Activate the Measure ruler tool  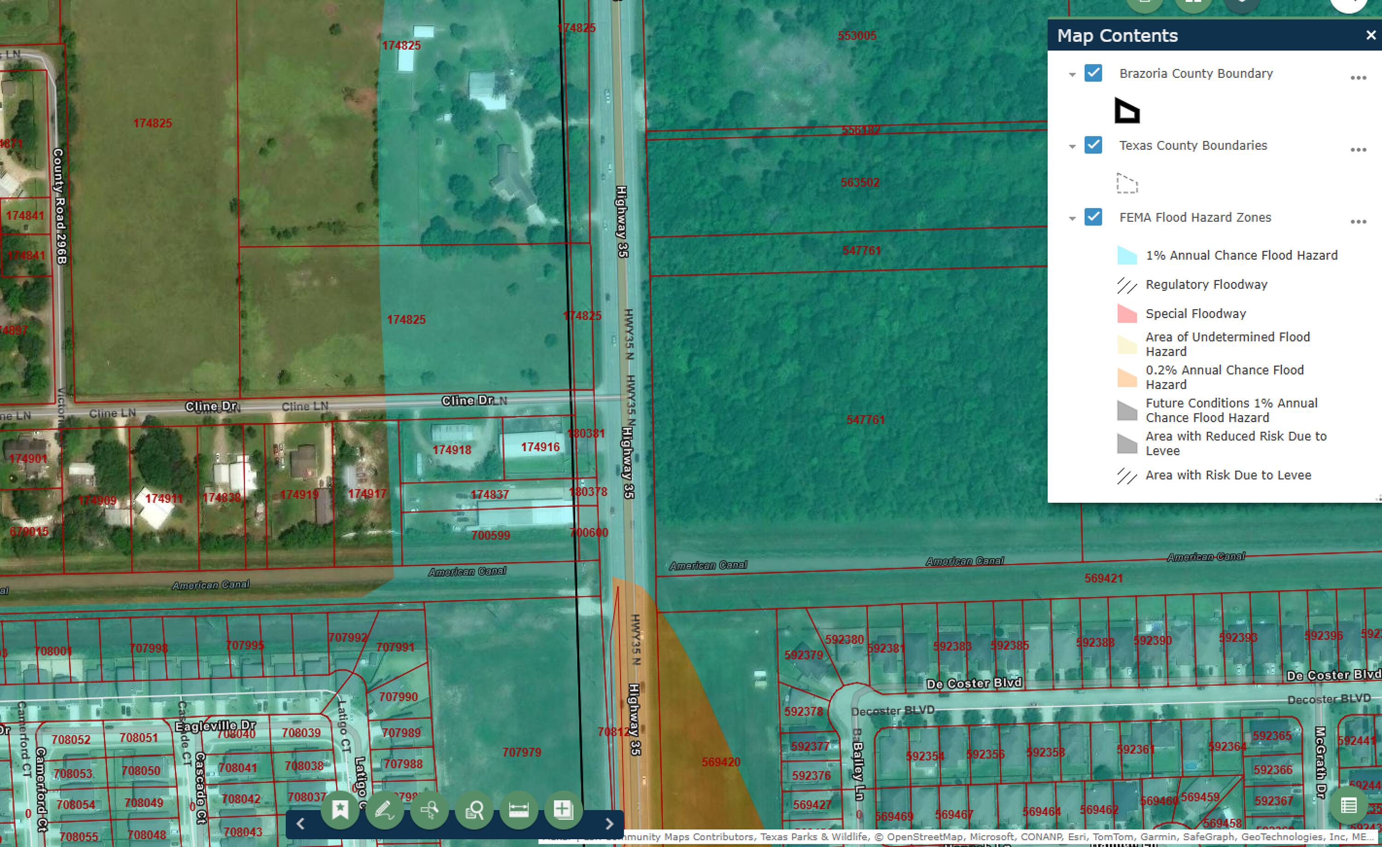[519, 810]
